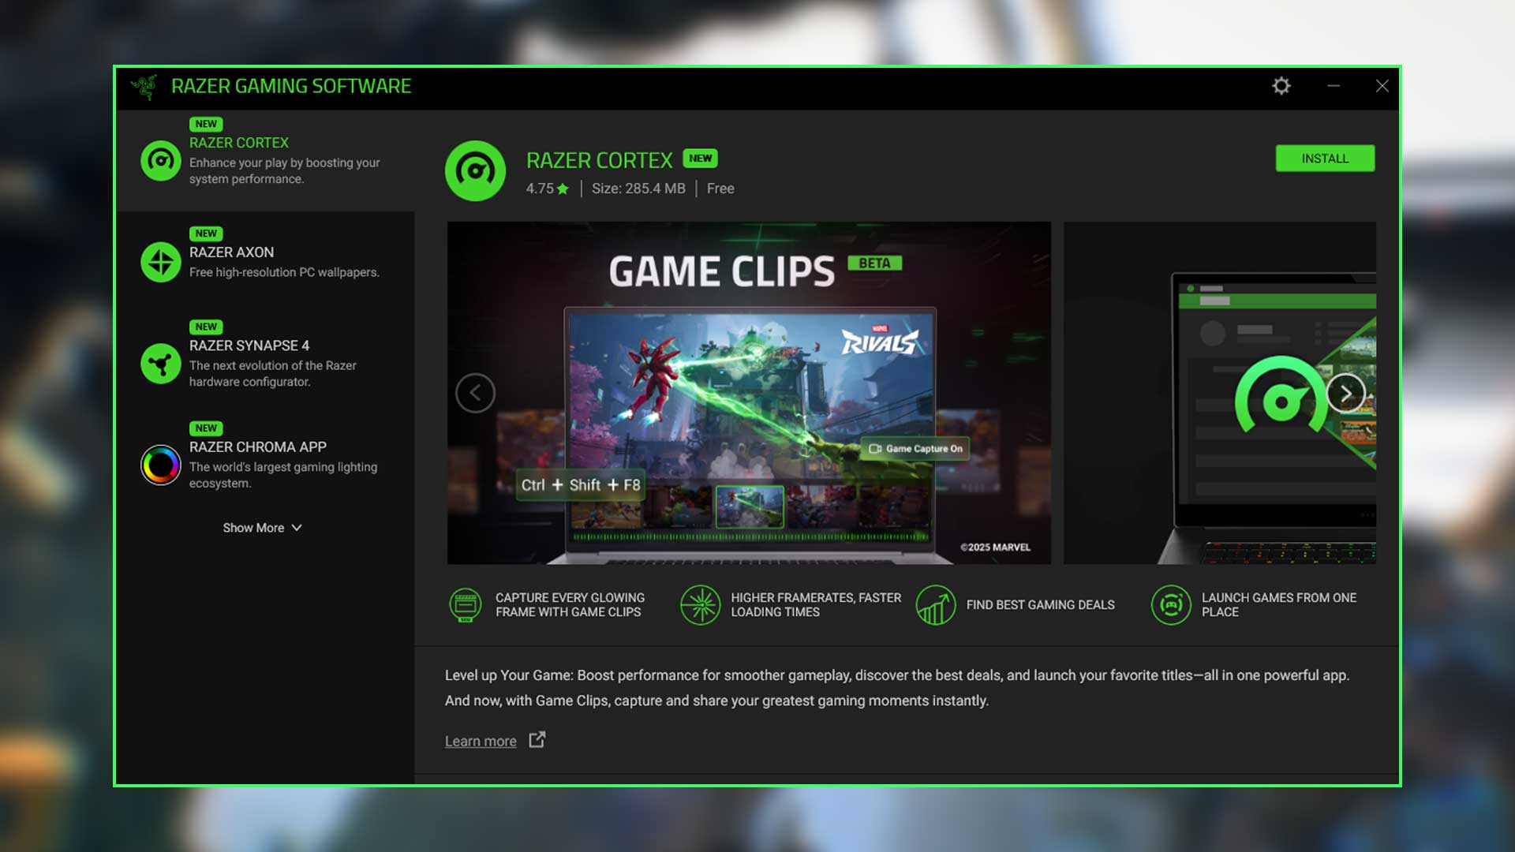Click the launch games controller icon
The height and width of the screenshot is (852, 1515).
[1171, 605]
